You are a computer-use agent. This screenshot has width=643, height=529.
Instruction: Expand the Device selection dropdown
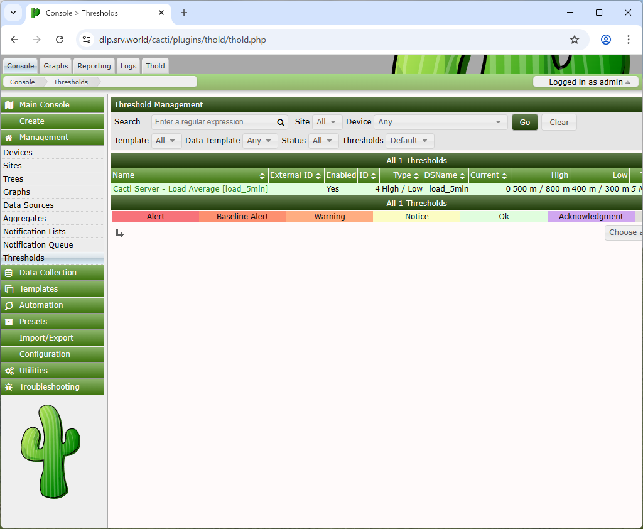coord(440,122)
